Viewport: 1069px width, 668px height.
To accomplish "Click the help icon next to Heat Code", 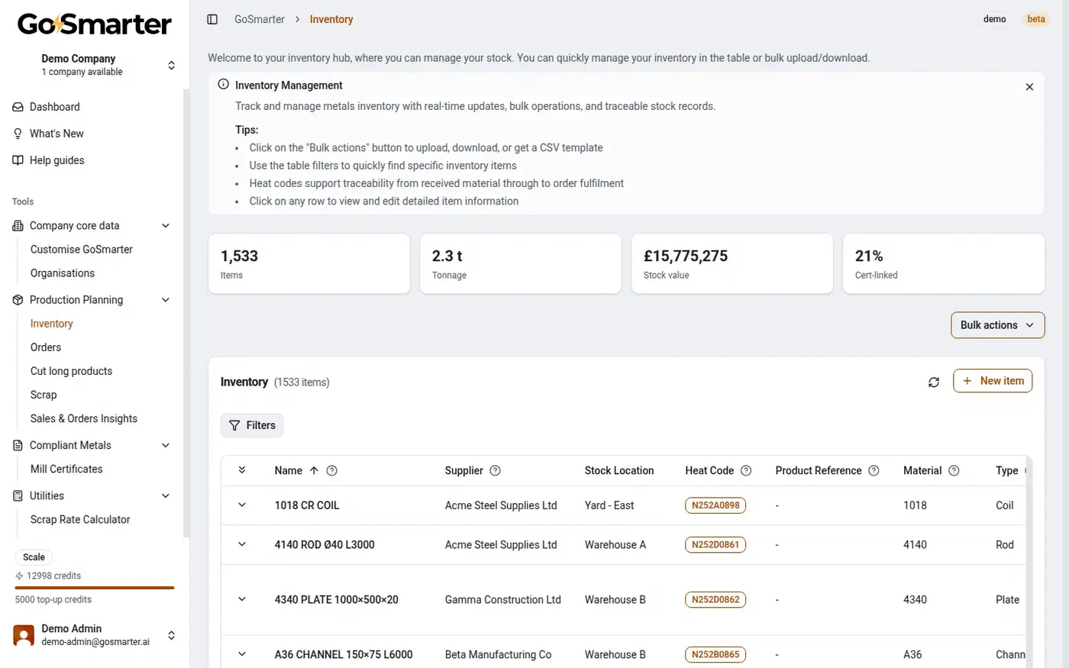I will 746,471.
